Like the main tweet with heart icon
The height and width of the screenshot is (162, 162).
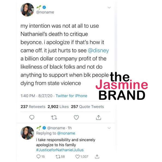tap(76, 117)
